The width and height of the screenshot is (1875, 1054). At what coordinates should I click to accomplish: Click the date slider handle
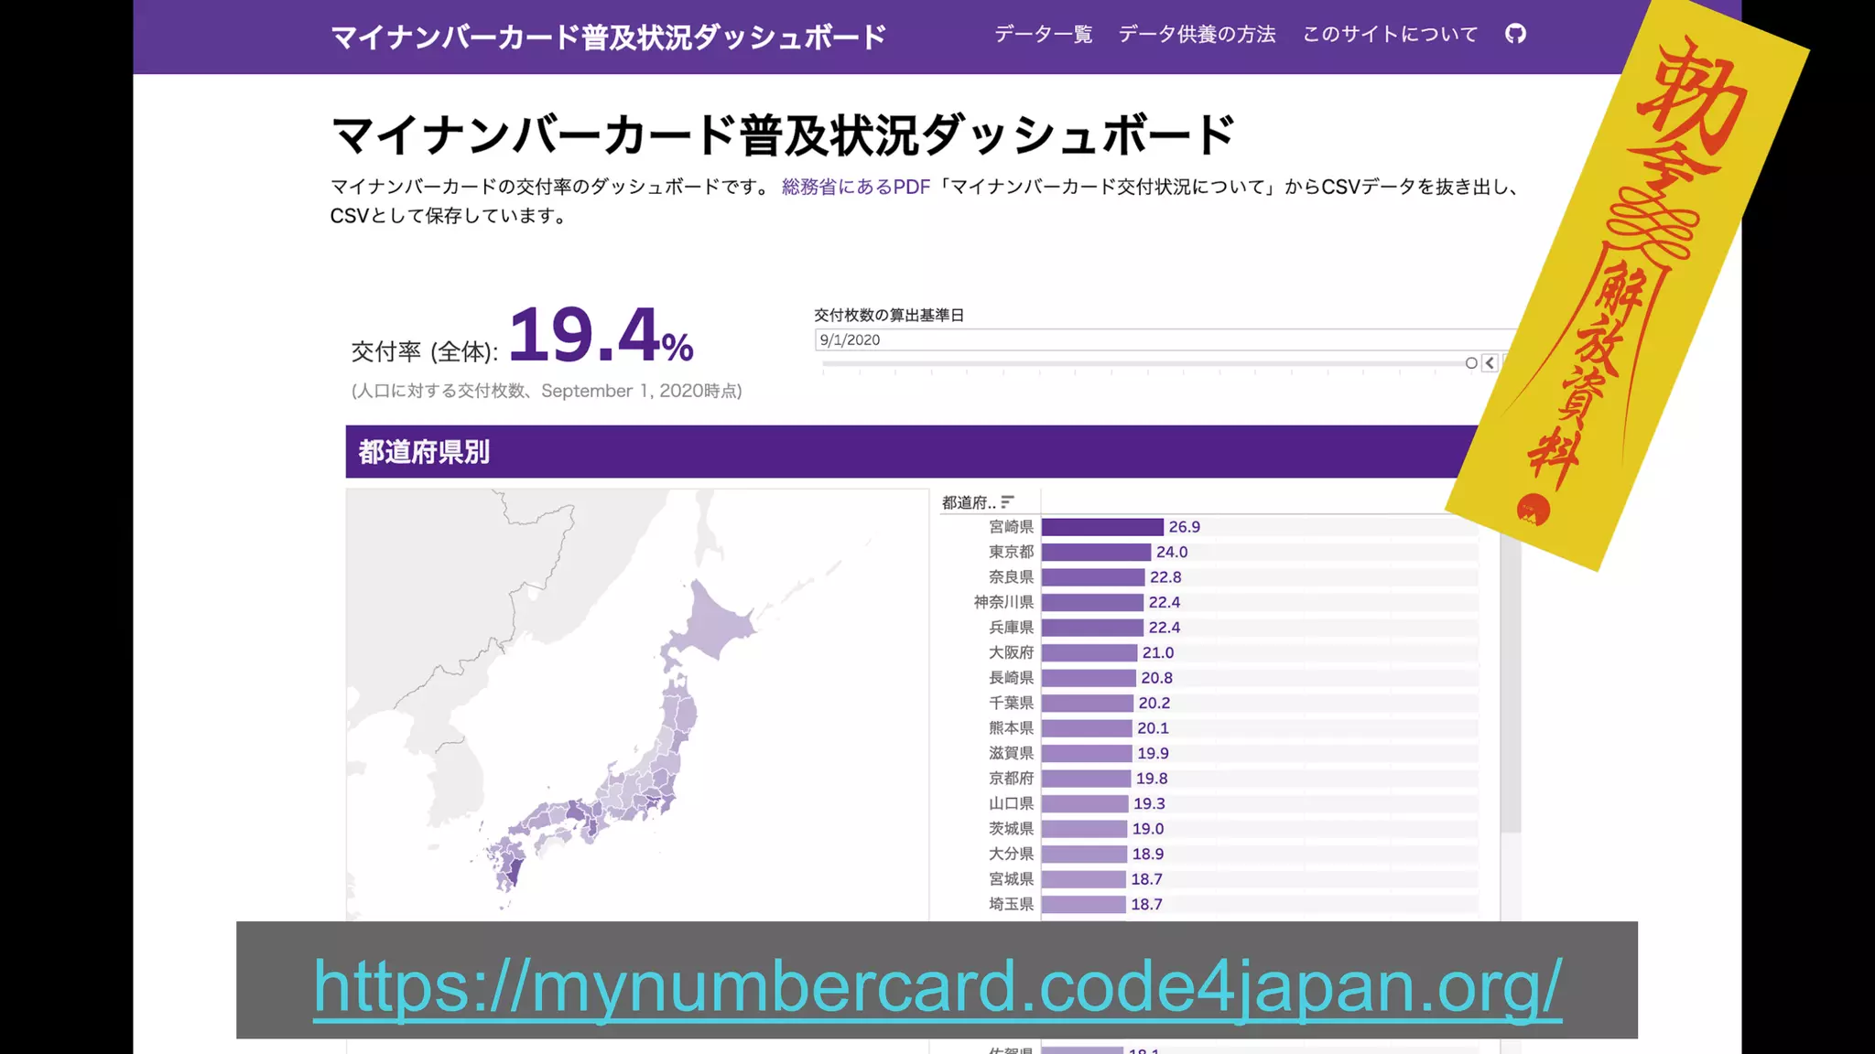[x=1470, y=363]
